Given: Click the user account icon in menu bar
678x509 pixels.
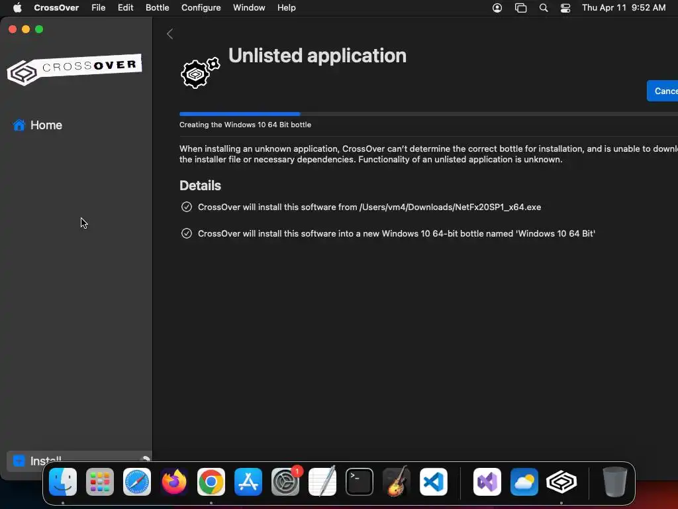Looking at the screenshot, I should [x=497, y=8].
